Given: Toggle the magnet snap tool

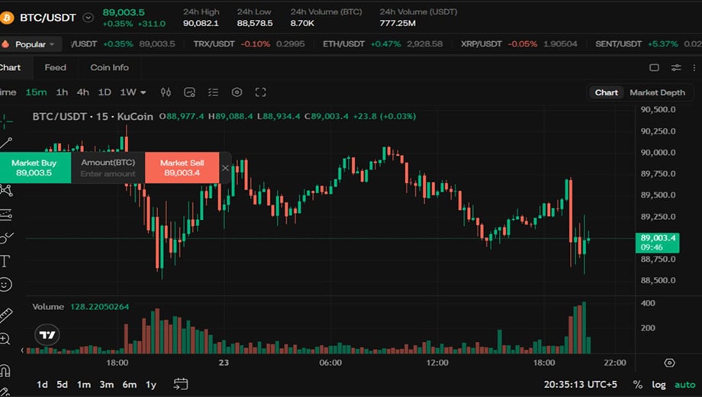Looking at the screenshot, I should pyautogui.click(x=5, y=370).
